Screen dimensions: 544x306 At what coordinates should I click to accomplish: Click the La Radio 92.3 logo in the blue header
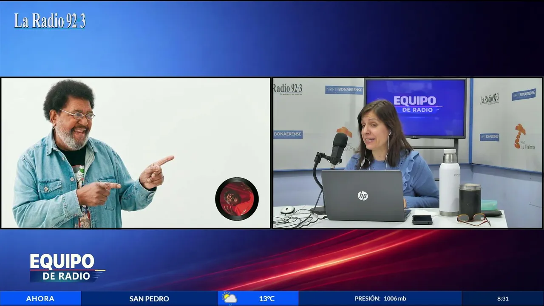coord(50,21)
